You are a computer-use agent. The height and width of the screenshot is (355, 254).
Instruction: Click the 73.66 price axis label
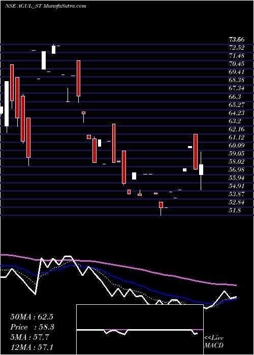tap(237, 40)
